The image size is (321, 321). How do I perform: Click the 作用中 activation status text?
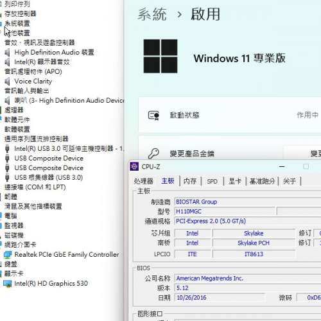click(x=308, y=115)
